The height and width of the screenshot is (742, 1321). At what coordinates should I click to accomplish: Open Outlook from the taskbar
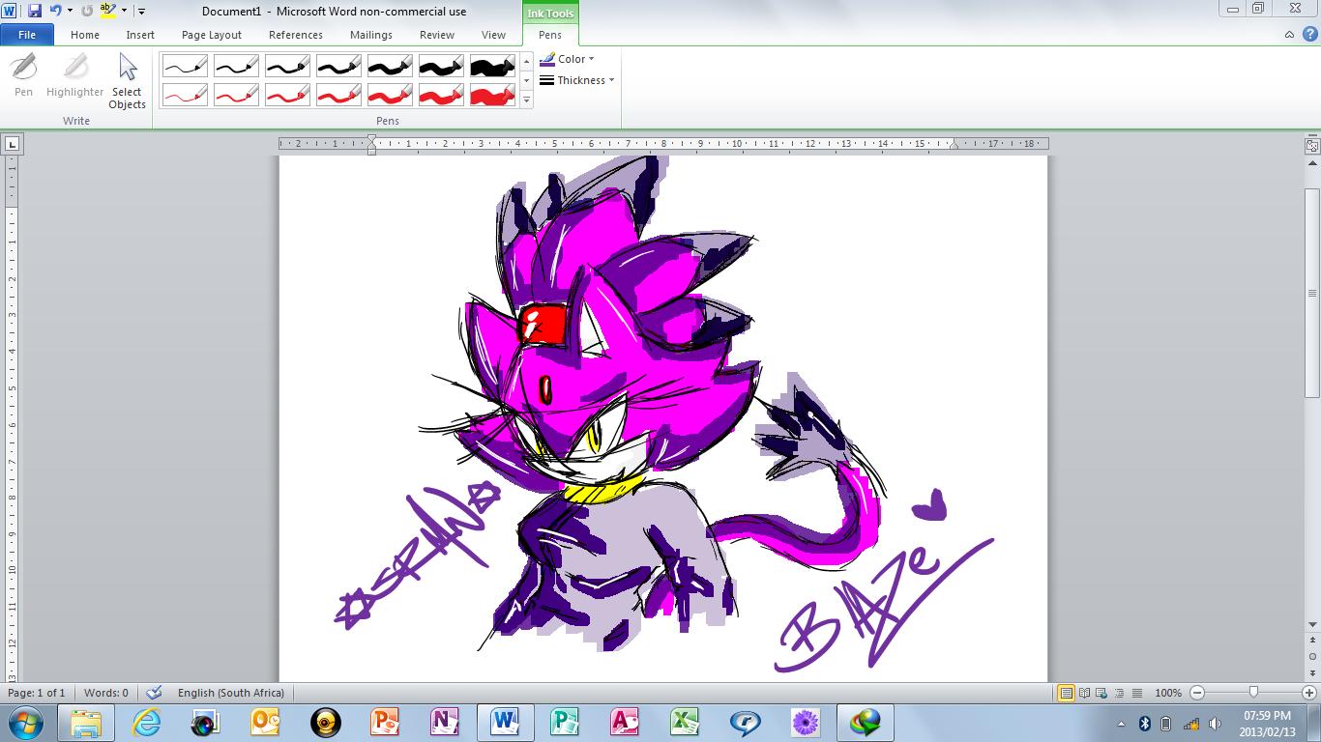click(265, 723)
